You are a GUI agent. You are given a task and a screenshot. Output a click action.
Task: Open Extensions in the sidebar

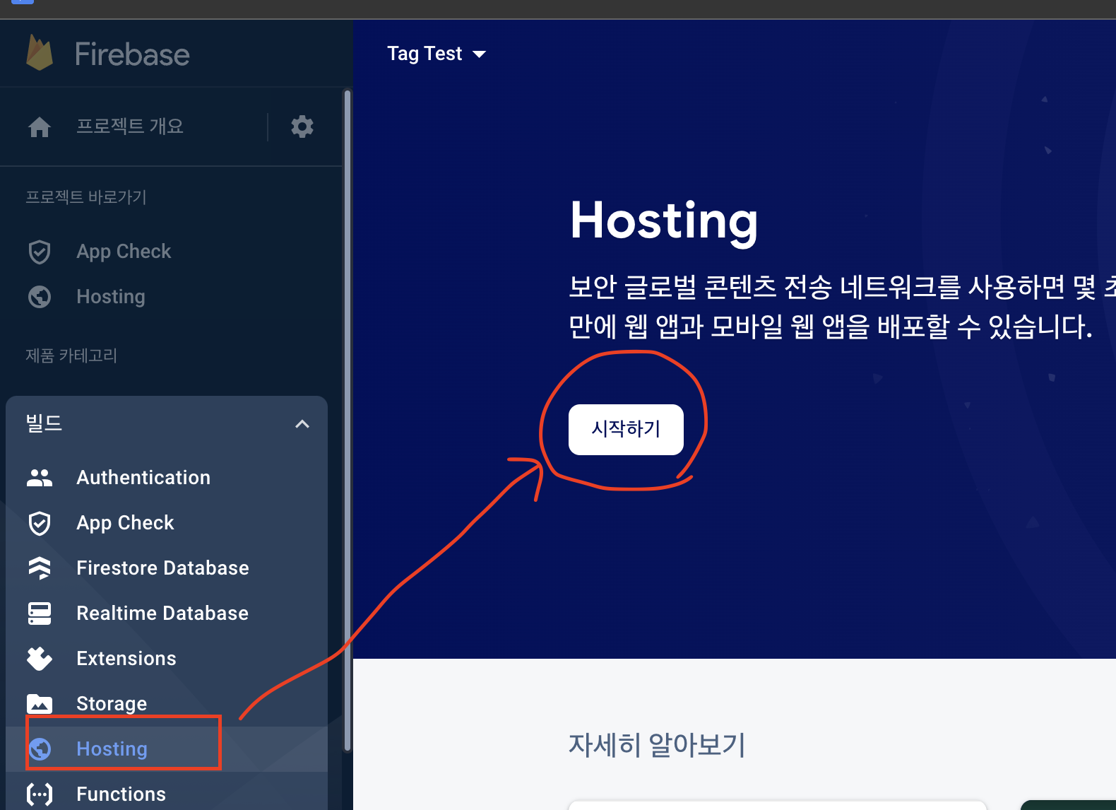(x=126, y=659)
